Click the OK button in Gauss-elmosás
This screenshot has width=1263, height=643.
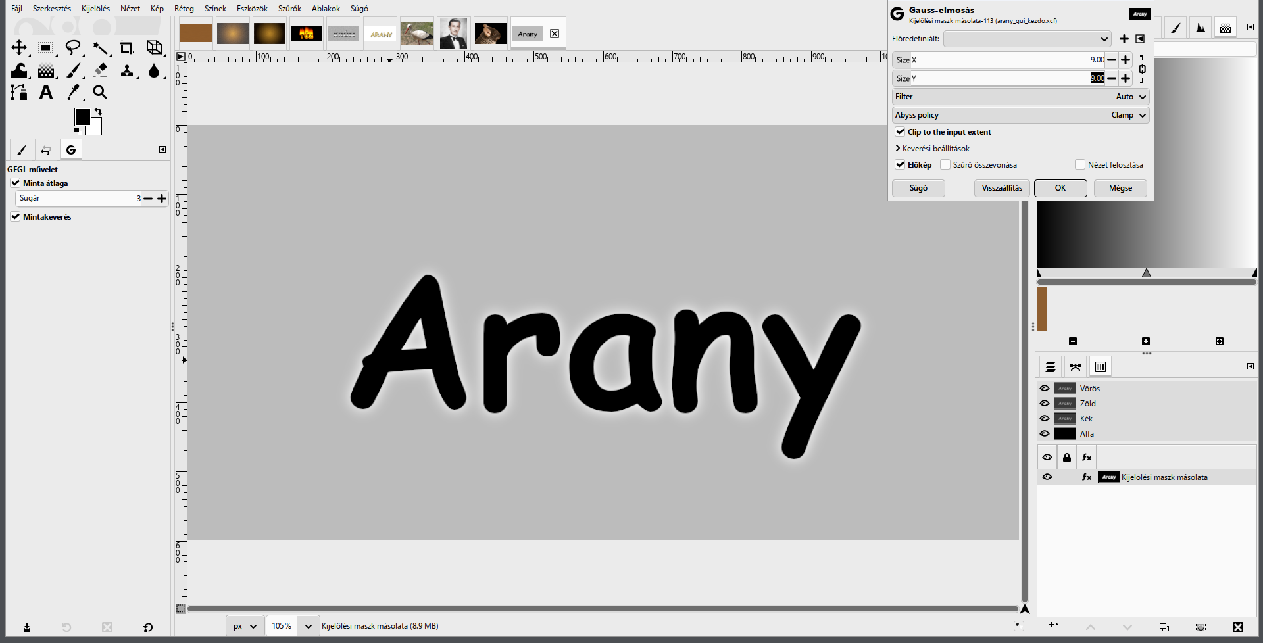pyautogui.click(x=1060, y=188)
